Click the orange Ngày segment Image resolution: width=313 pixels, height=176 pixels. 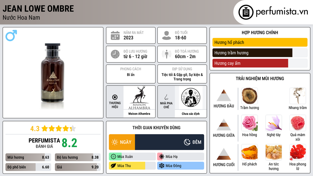coord(122,142)
